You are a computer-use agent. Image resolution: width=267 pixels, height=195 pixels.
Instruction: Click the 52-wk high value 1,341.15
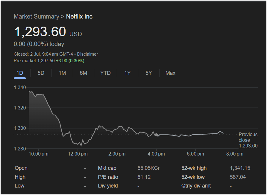[x=240, y=168]
